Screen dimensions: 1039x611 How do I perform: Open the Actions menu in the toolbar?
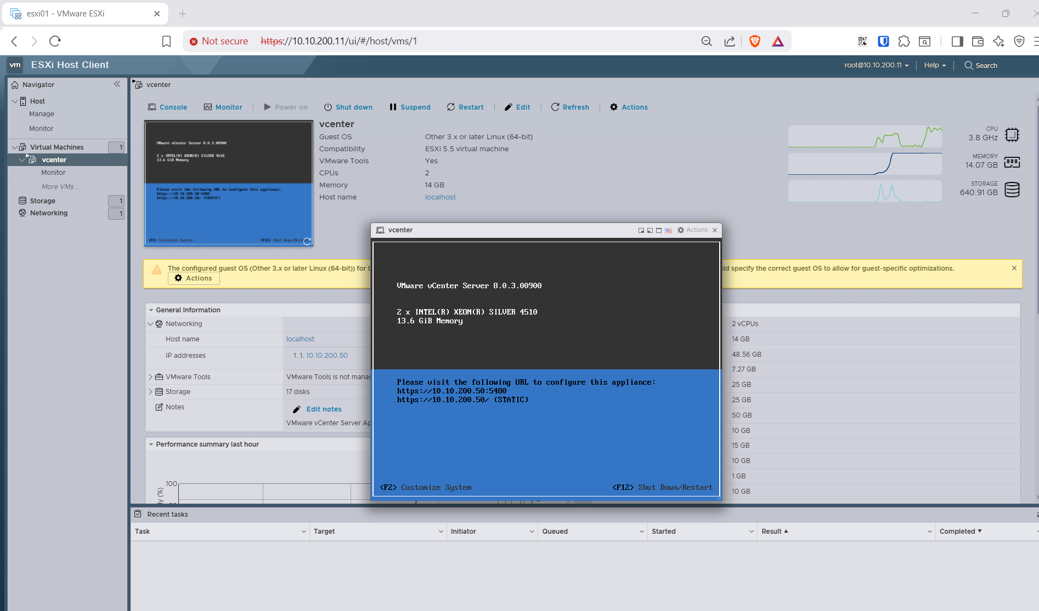[629, 107]
